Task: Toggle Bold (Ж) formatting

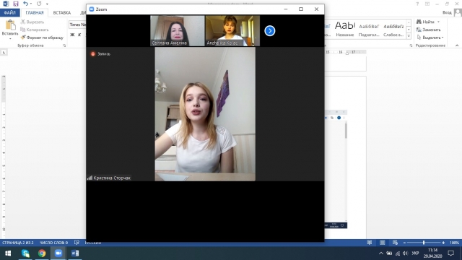Action: coord(72,35)
